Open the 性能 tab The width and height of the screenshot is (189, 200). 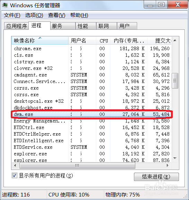point(86,26)
